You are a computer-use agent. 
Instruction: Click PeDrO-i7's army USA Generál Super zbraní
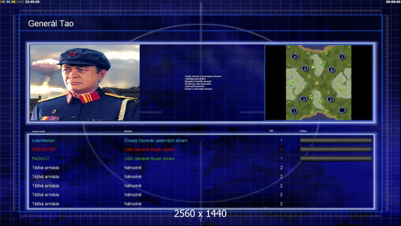coord(149,159)
